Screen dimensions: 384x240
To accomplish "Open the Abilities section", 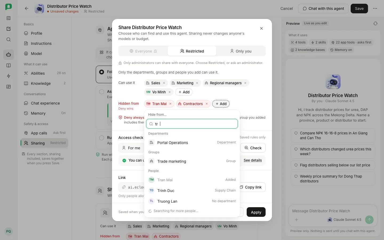I will coord(44,73).
